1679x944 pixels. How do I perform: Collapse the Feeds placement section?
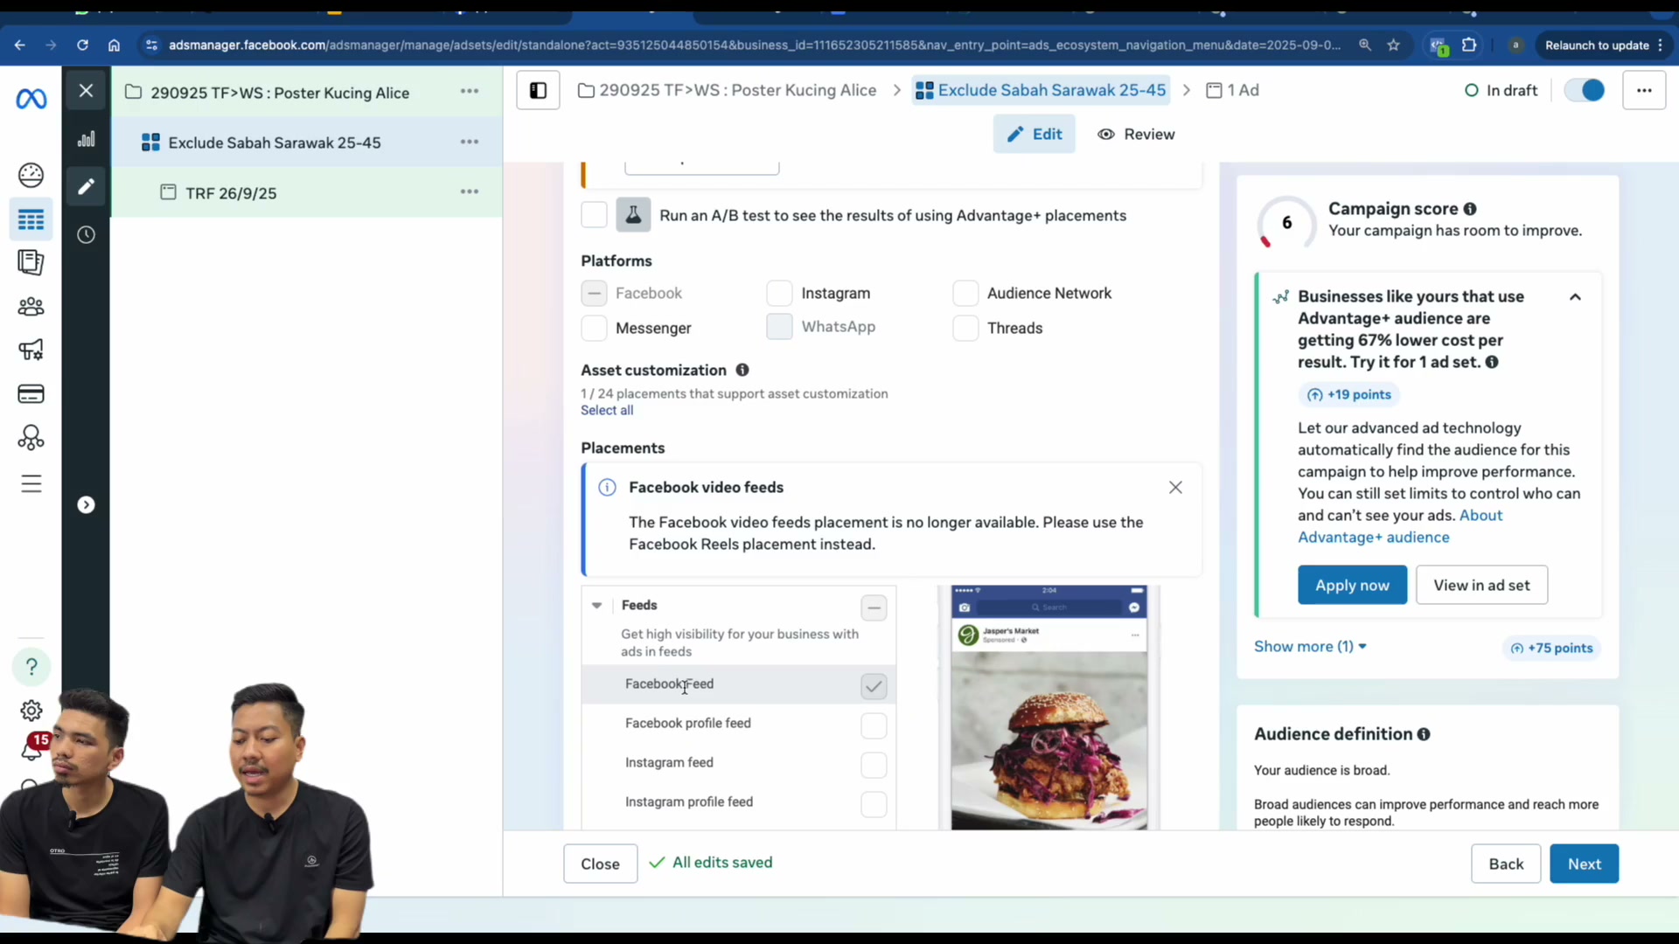(596, 605)
